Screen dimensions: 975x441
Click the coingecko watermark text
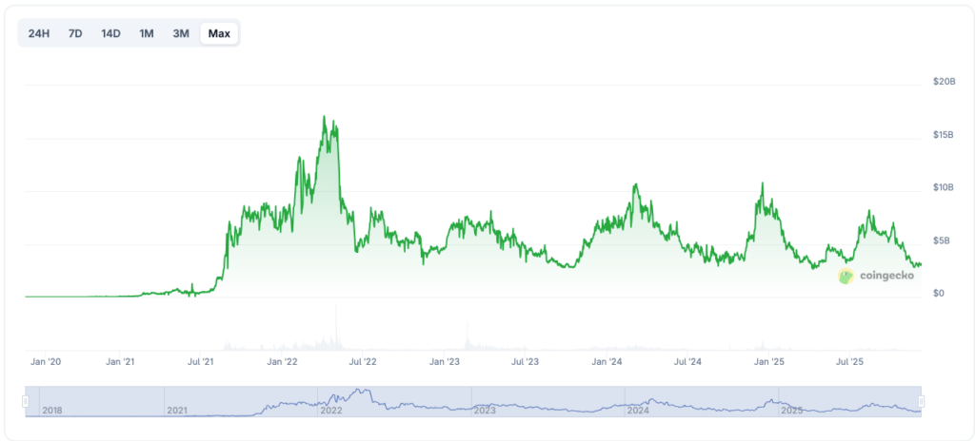(886, 276)
